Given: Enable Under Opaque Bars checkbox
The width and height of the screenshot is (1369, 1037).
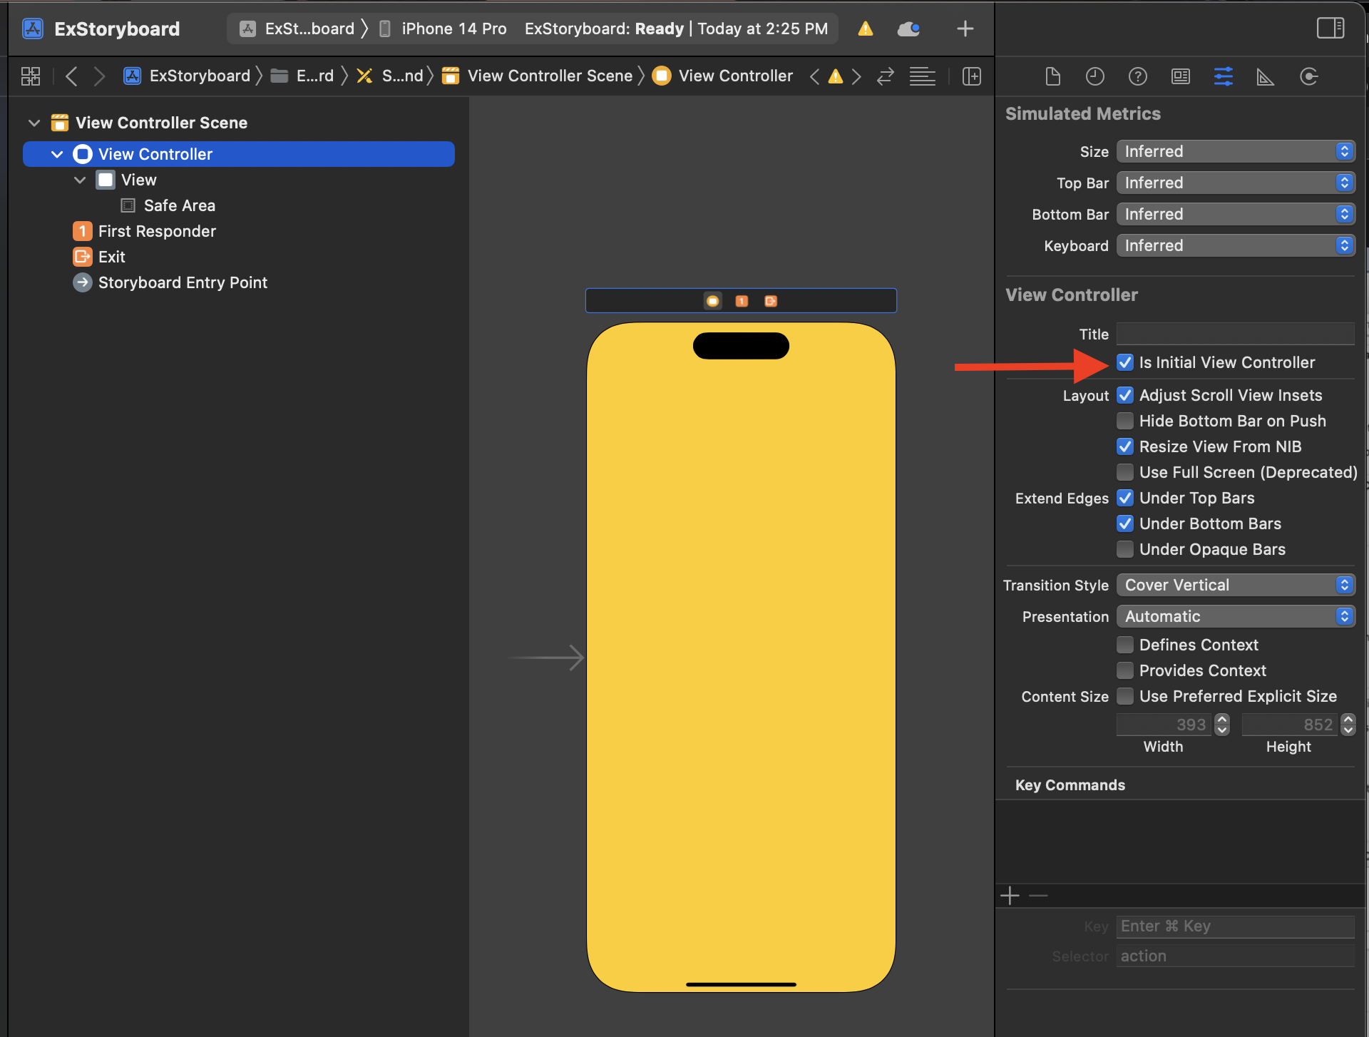Looking at the screenshot, I should click(1125, 549).
